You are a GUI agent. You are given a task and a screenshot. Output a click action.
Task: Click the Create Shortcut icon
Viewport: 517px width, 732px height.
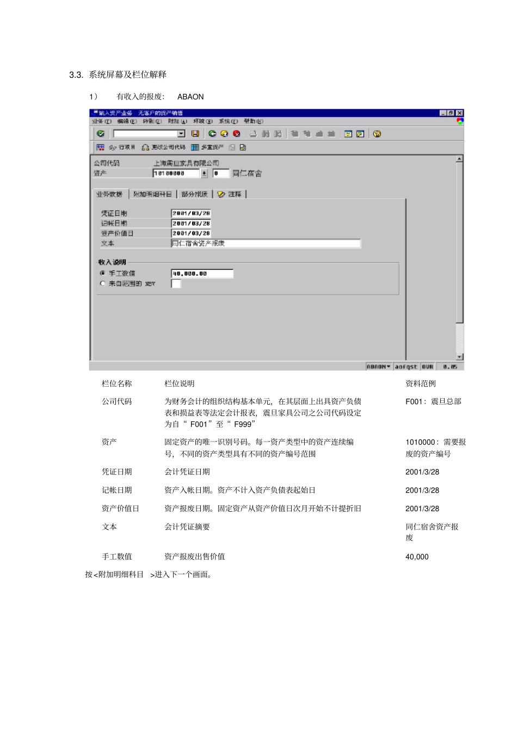pyautogui.click(x=360, y=134)
